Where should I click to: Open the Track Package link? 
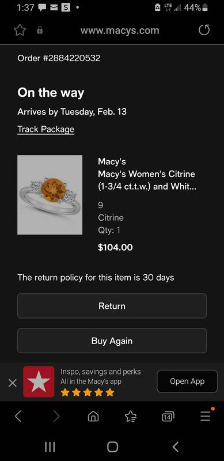pos(46,129)
